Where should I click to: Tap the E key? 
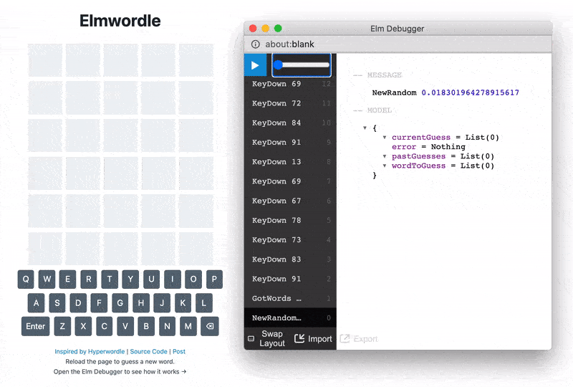point(67,279)
